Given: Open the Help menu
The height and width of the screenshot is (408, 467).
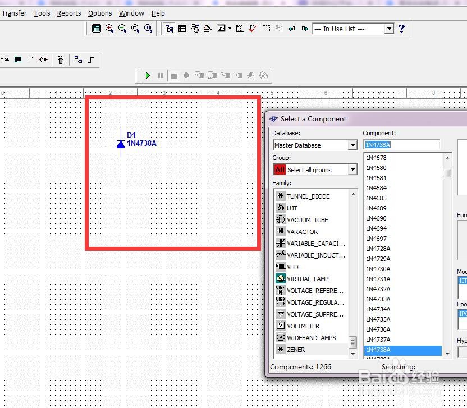Looking at the screenshot, I should (x=158, y=13).
